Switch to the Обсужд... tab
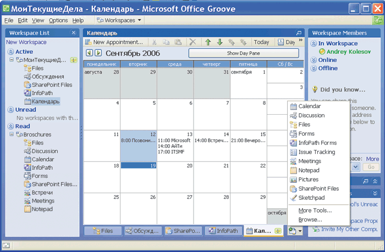 point(143,231)
